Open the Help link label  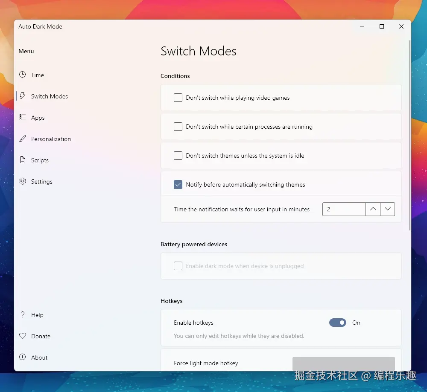click(x=37, y=315)
